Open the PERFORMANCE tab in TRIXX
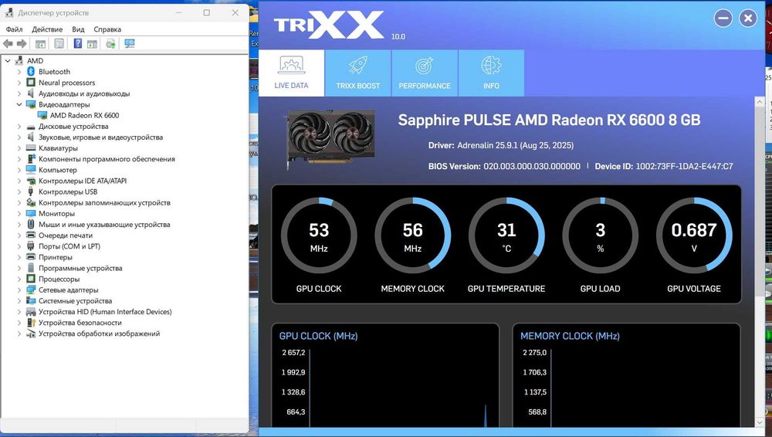Image resolution: width=772 pixels, height=437 pixels. pyautogui.click(x=425, y=73)
